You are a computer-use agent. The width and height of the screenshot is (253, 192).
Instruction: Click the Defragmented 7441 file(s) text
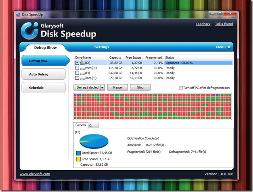[x=187, y=152]
